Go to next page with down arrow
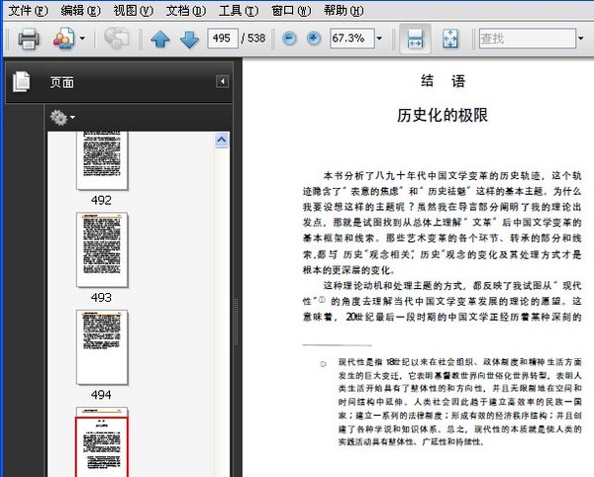 (x=189, y=40)
